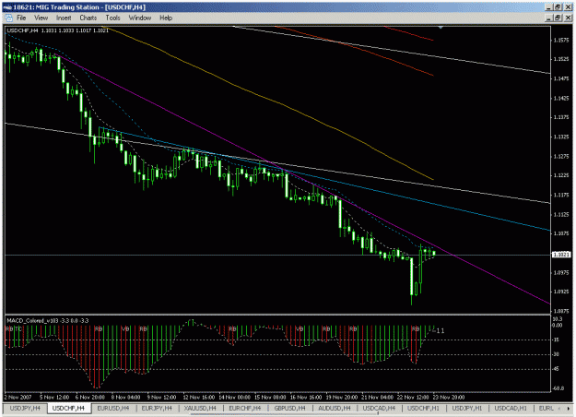Switch to the USDCAD,H4 chart tab

(379, 408)
